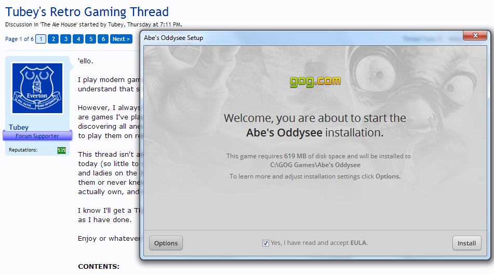The width and height of the screenshot is (494, 274).
Task: Select current page 1 in pagination
Action: click(x=41, y=39)
